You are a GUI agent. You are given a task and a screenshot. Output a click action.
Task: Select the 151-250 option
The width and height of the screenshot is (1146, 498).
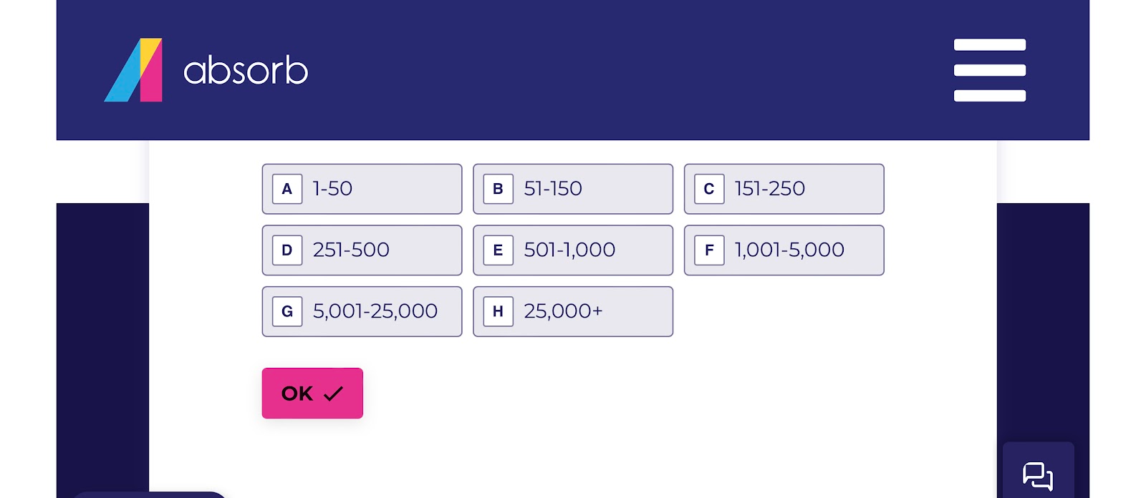click(784, 189)
